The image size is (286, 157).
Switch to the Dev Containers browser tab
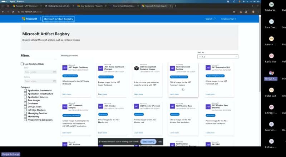coord(92,6)
